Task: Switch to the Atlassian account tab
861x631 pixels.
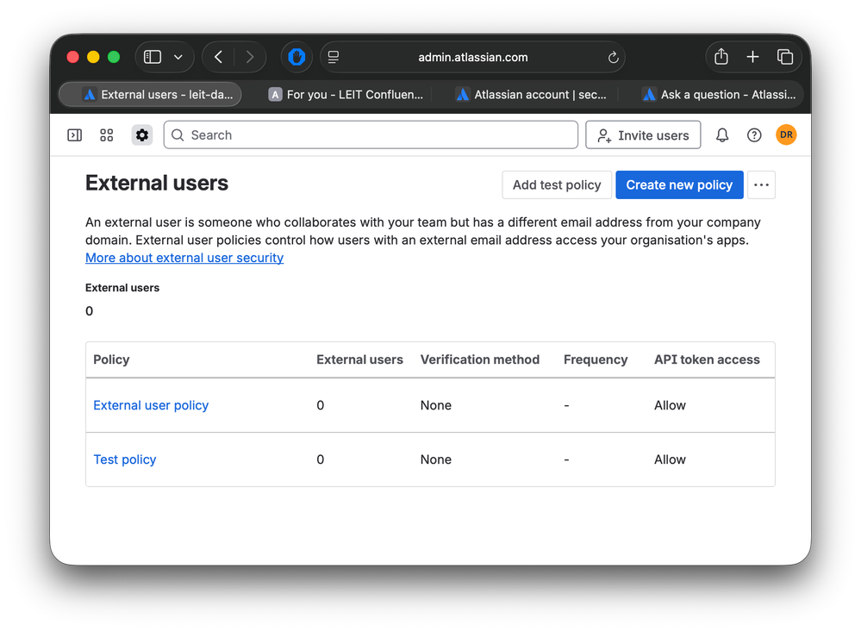Action: point(529,94)
